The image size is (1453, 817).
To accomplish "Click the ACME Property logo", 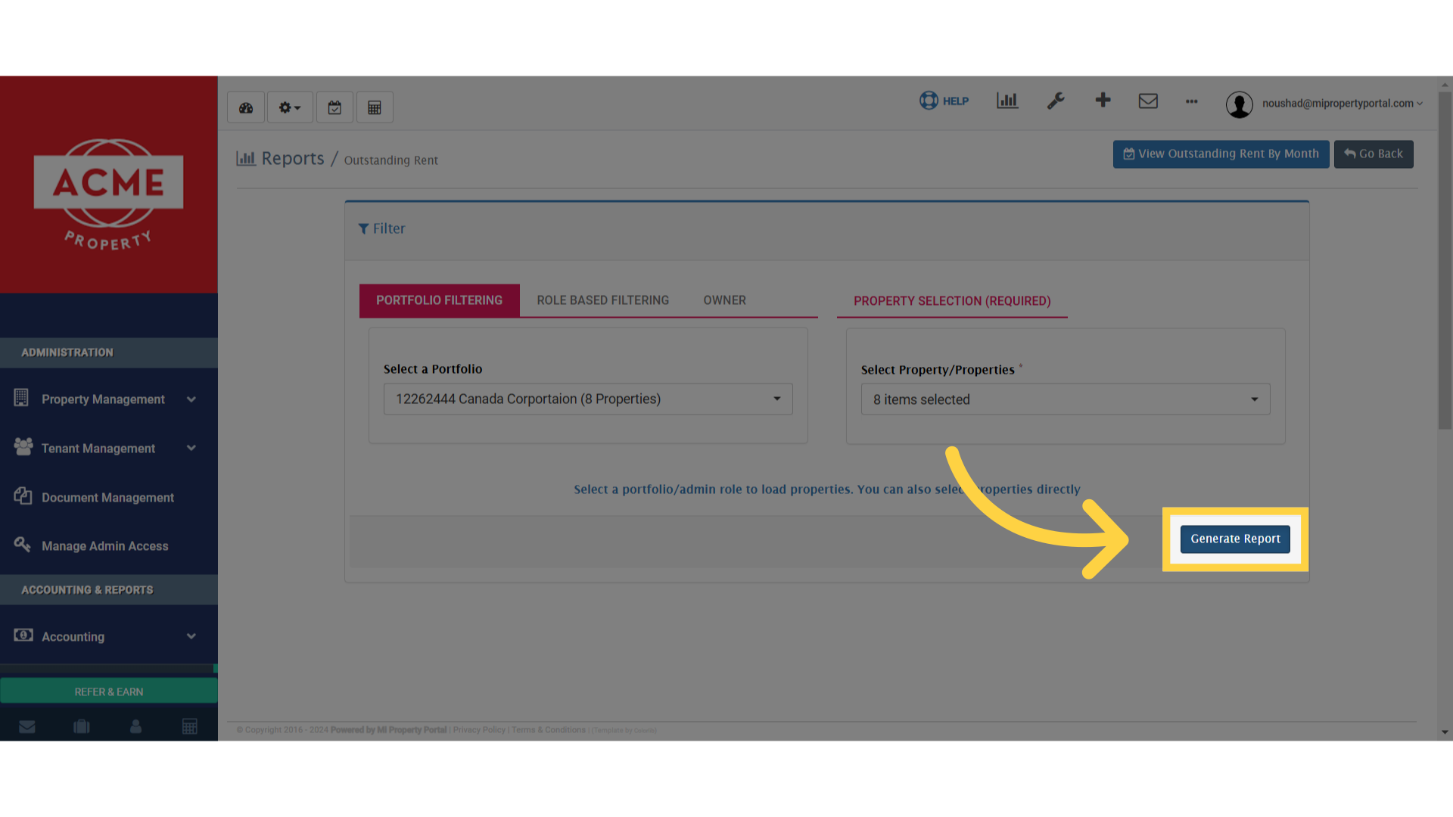I will 108,194.
